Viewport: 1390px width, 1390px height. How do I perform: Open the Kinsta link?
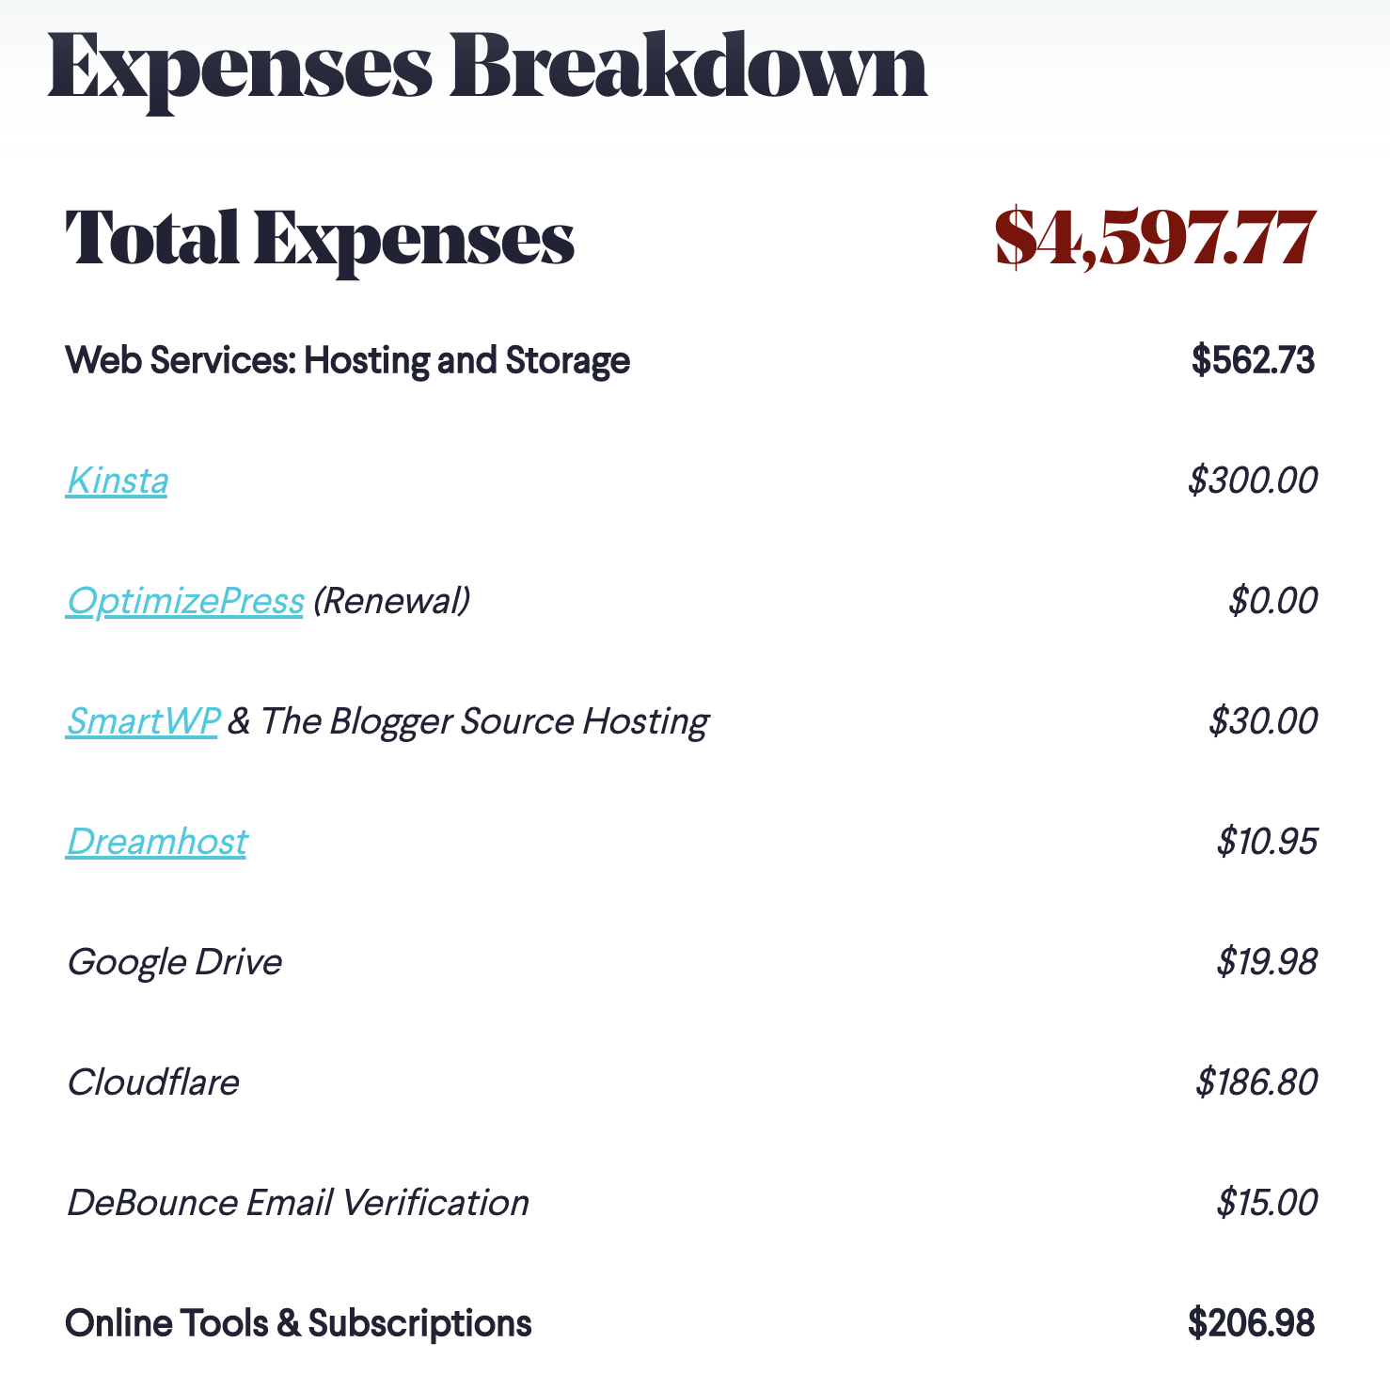(118, 481)
